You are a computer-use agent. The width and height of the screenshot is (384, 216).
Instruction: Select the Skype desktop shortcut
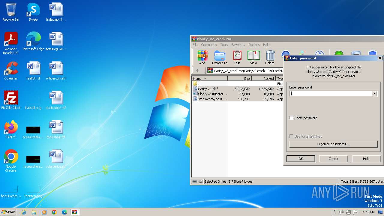tap(33, 12)
